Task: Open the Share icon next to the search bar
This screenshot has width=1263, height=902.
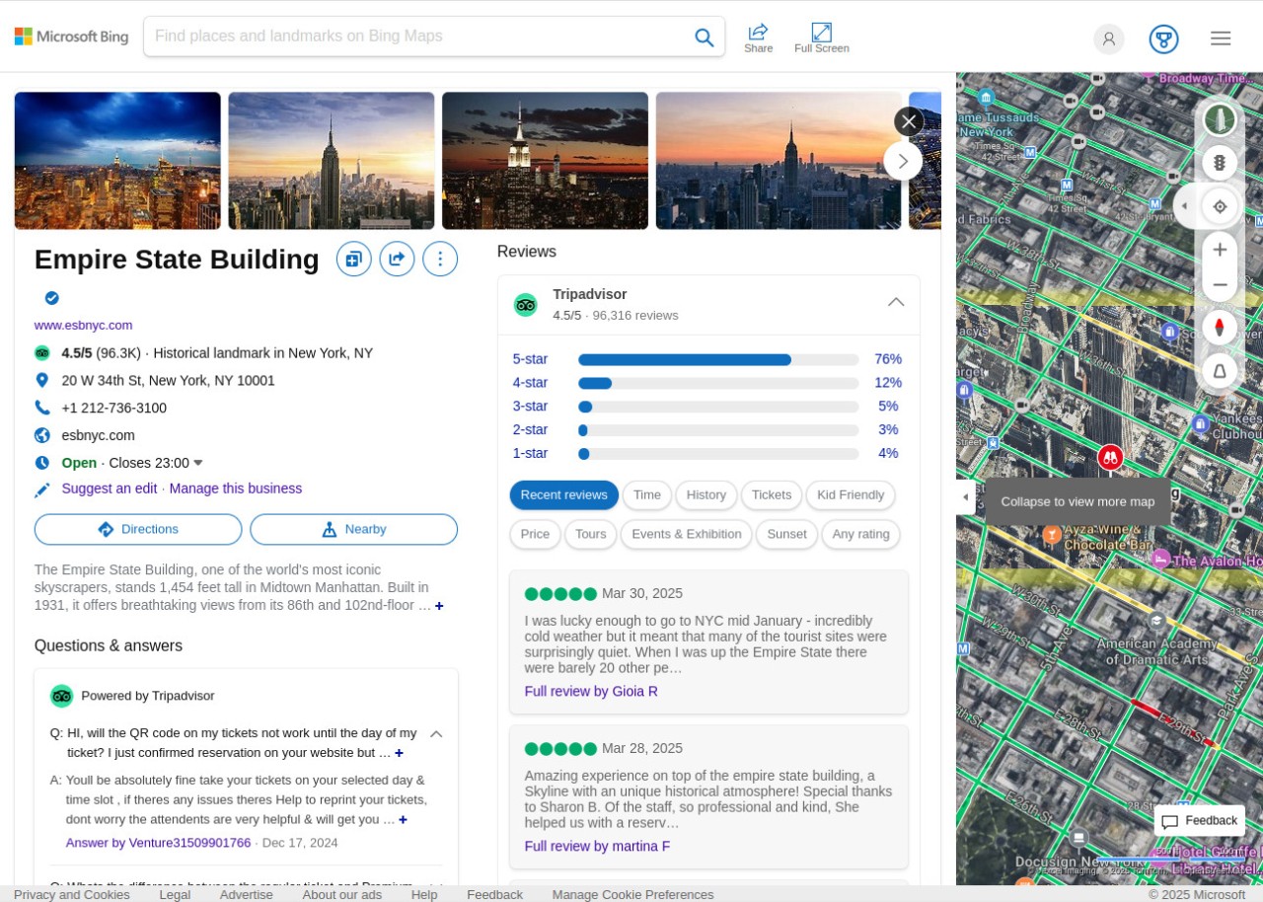Action: click(758, 33)
